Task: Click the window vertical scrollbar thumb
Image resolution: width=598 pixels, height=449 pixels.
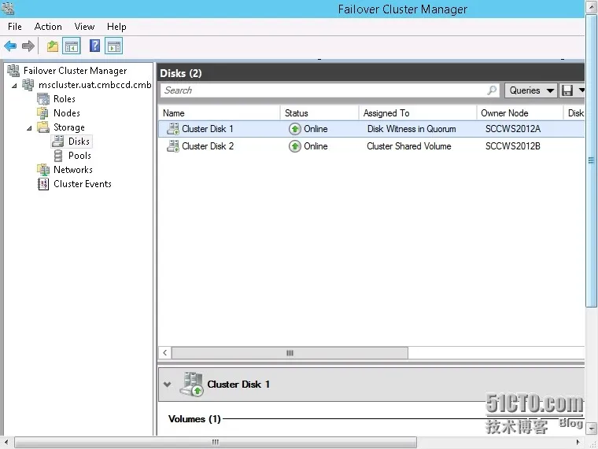Action: pyautogui.click(x=591, y=160)
